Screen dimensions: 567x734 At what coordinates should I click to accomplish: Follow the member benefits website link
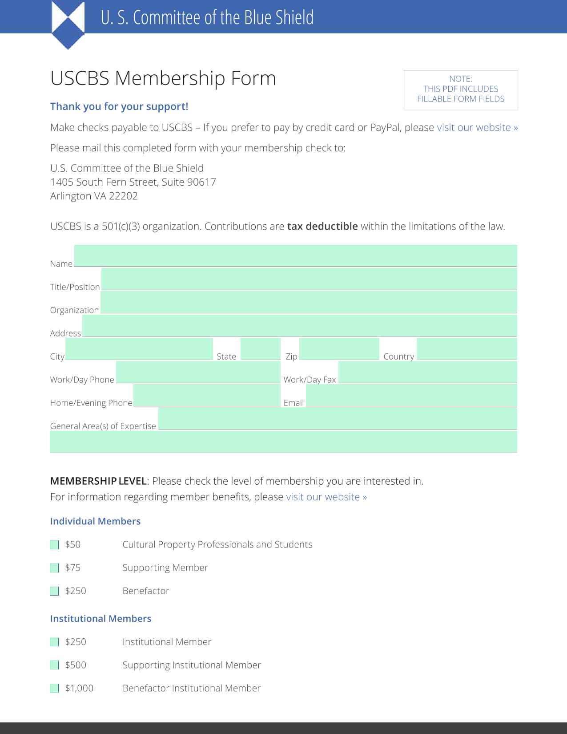click(326, 497)
